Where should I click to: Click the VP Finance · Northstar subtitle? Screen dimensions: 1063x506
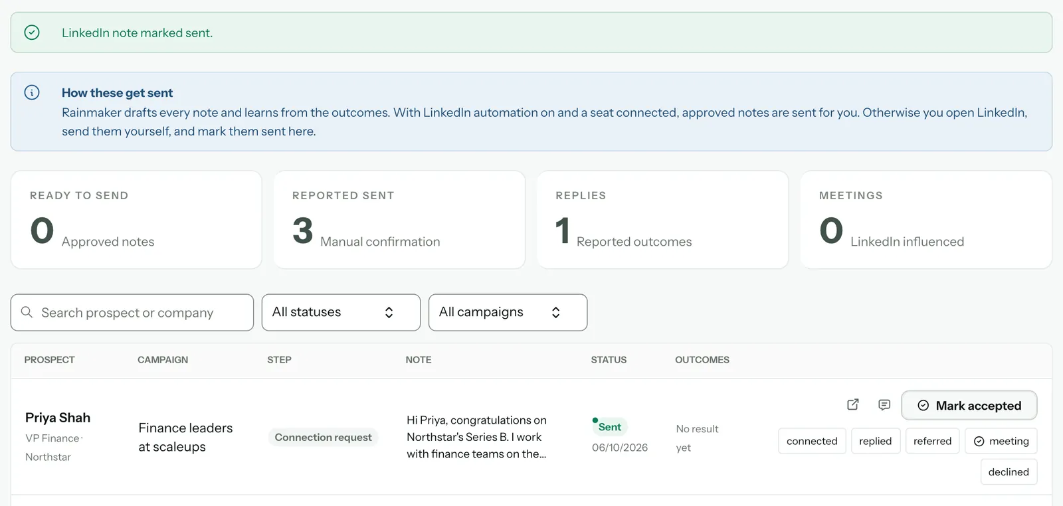54,448
